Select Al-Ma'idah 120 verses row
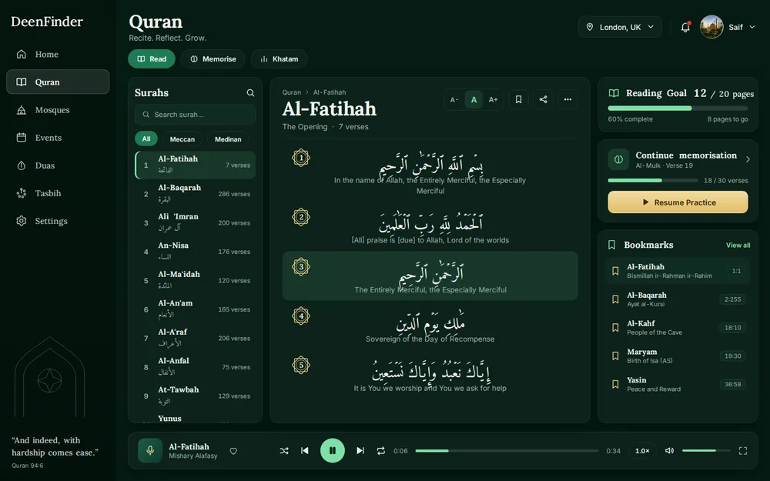The image size is (770, 481). pyautogui.click(x=195, y=280)
